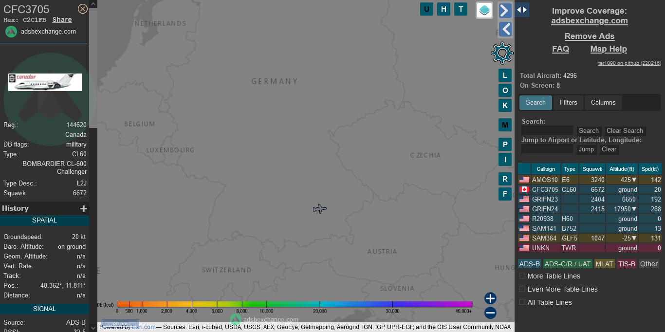Open the Canadair aircraft photo thumbnail
Screen dimensions: 665x332
(x=45, y=82)
